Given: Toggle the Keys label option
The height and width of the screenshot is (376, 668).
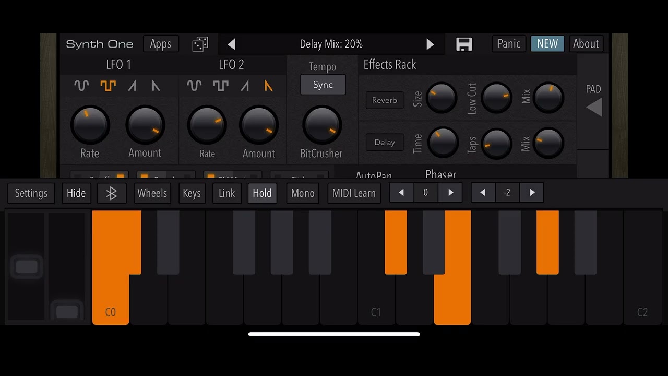Looking at the screenshot, I should tap(192, 193).
